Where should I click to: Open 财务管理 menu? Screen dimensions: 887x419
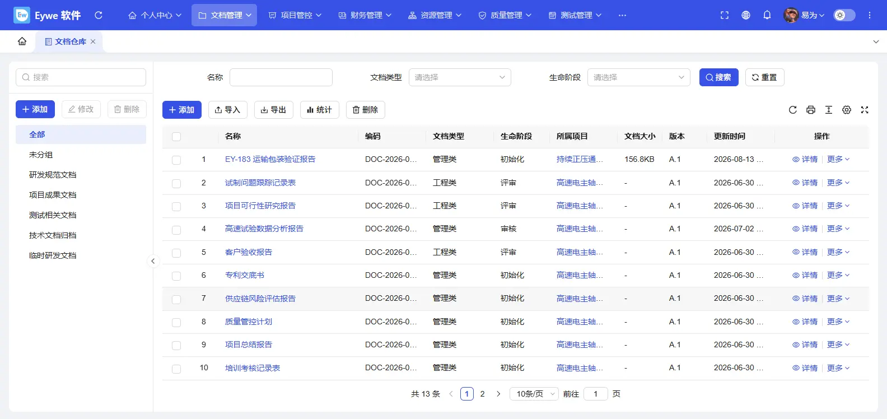(x=365, y=15)
